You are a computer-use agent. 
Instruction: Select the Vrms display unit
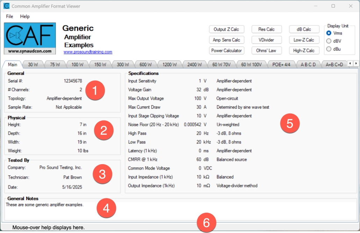tap(329, 33)
